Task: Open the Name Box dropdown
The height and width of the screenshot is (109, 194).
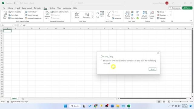Action: coord(12,25)
